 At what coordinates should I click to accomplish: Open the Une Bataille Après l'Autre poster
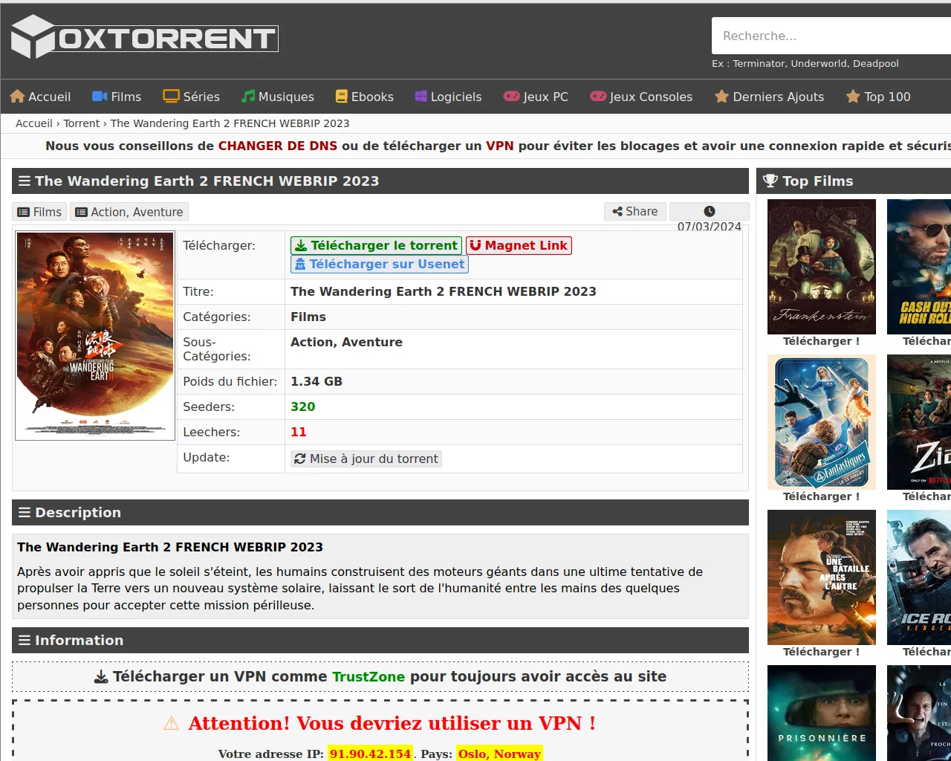point(822,577)
